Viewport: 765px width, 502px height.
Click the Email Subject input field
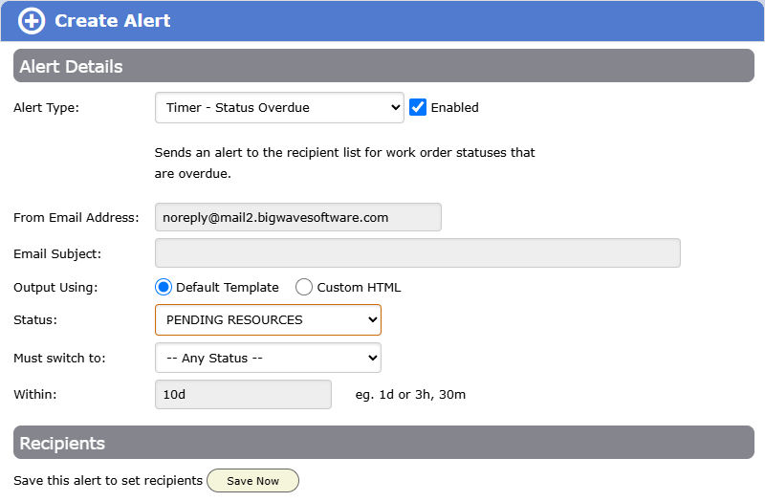(x=418, y=253)
